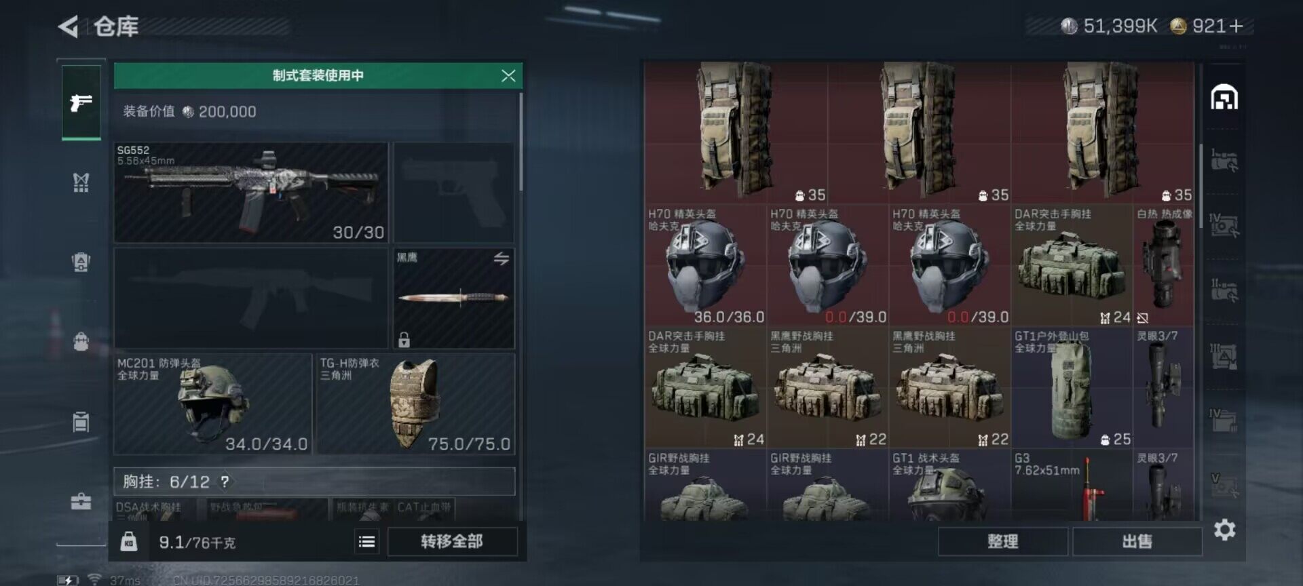Screen dimensions: 1303x586
Task: Toggle list view icon next to 转移全部
Action: click(x=366, y=541)
